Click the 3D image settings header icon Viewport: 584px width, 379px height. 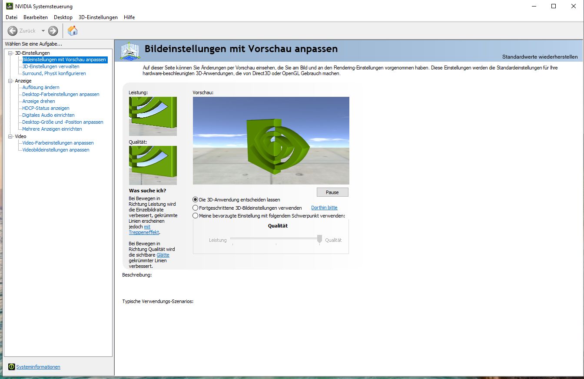pyautogui.click(x=130, y=51)
